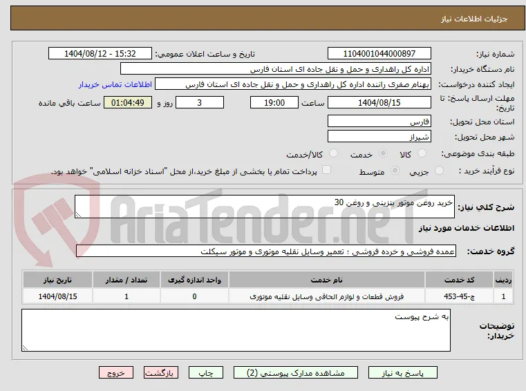
Task: Click the تاریخ نیاز column header
Action: pos(57,280)
